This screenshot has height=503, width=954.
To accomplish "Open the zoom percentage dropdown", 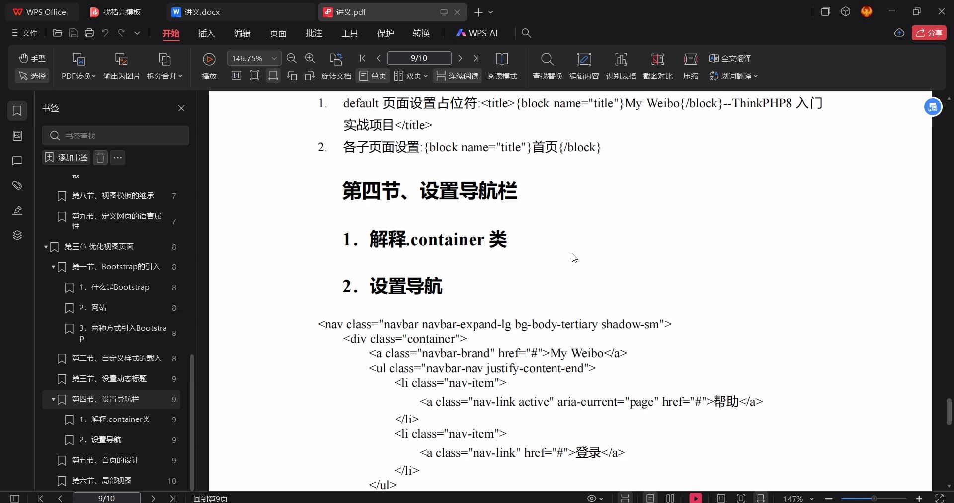I will click(x=275, y=58).
